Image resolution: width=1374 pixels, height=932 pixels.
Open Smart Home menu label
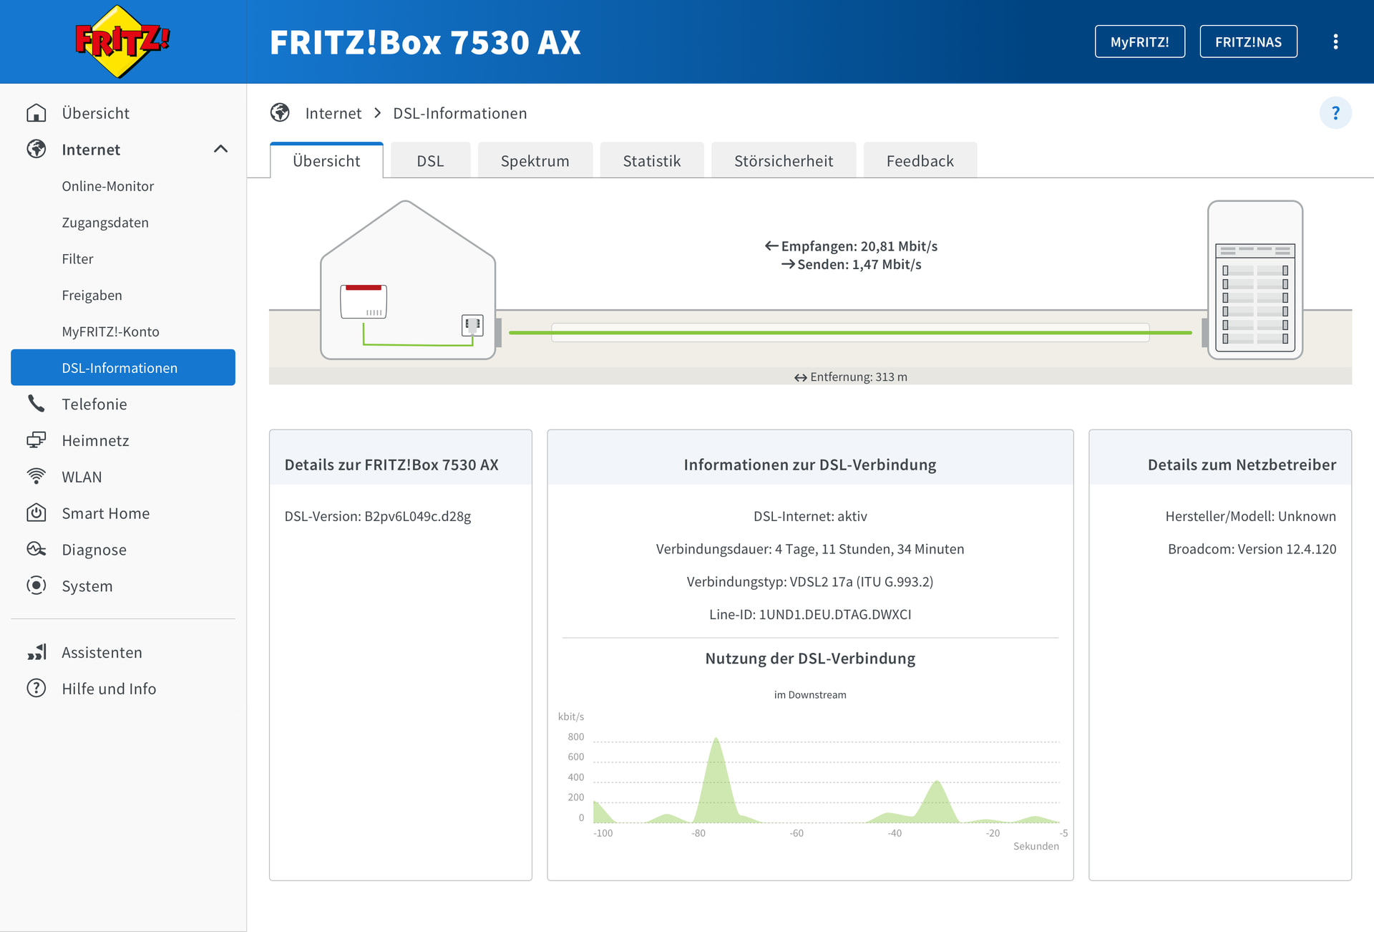pyautogui.click(x=106, y=513)
